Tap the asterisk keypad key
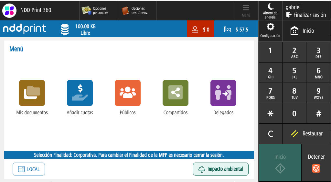 [x=271, y=114]
